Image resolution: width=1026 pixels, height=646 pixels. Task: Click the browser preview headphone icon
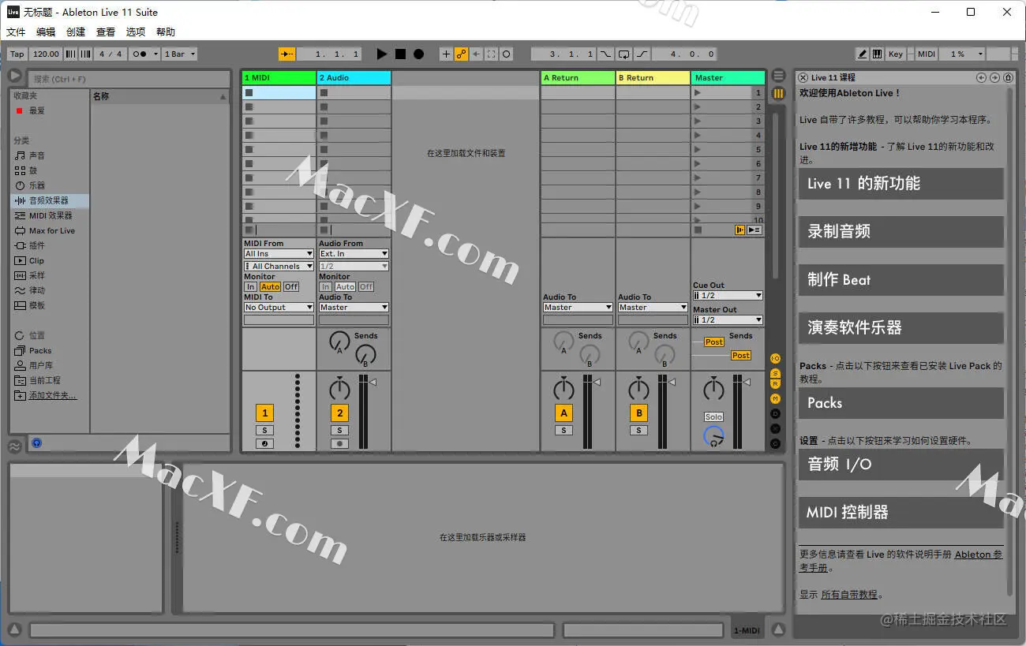click(x=36, y=443)
